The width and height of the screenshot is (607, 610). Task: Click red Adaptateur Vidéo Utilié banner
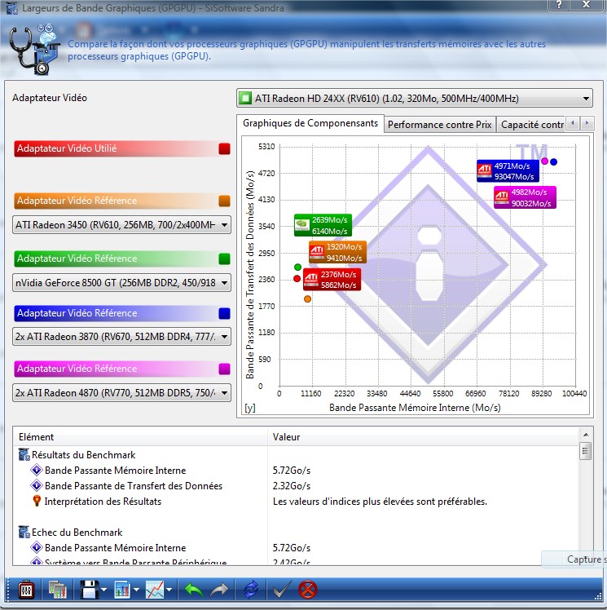tap(121, 148)
